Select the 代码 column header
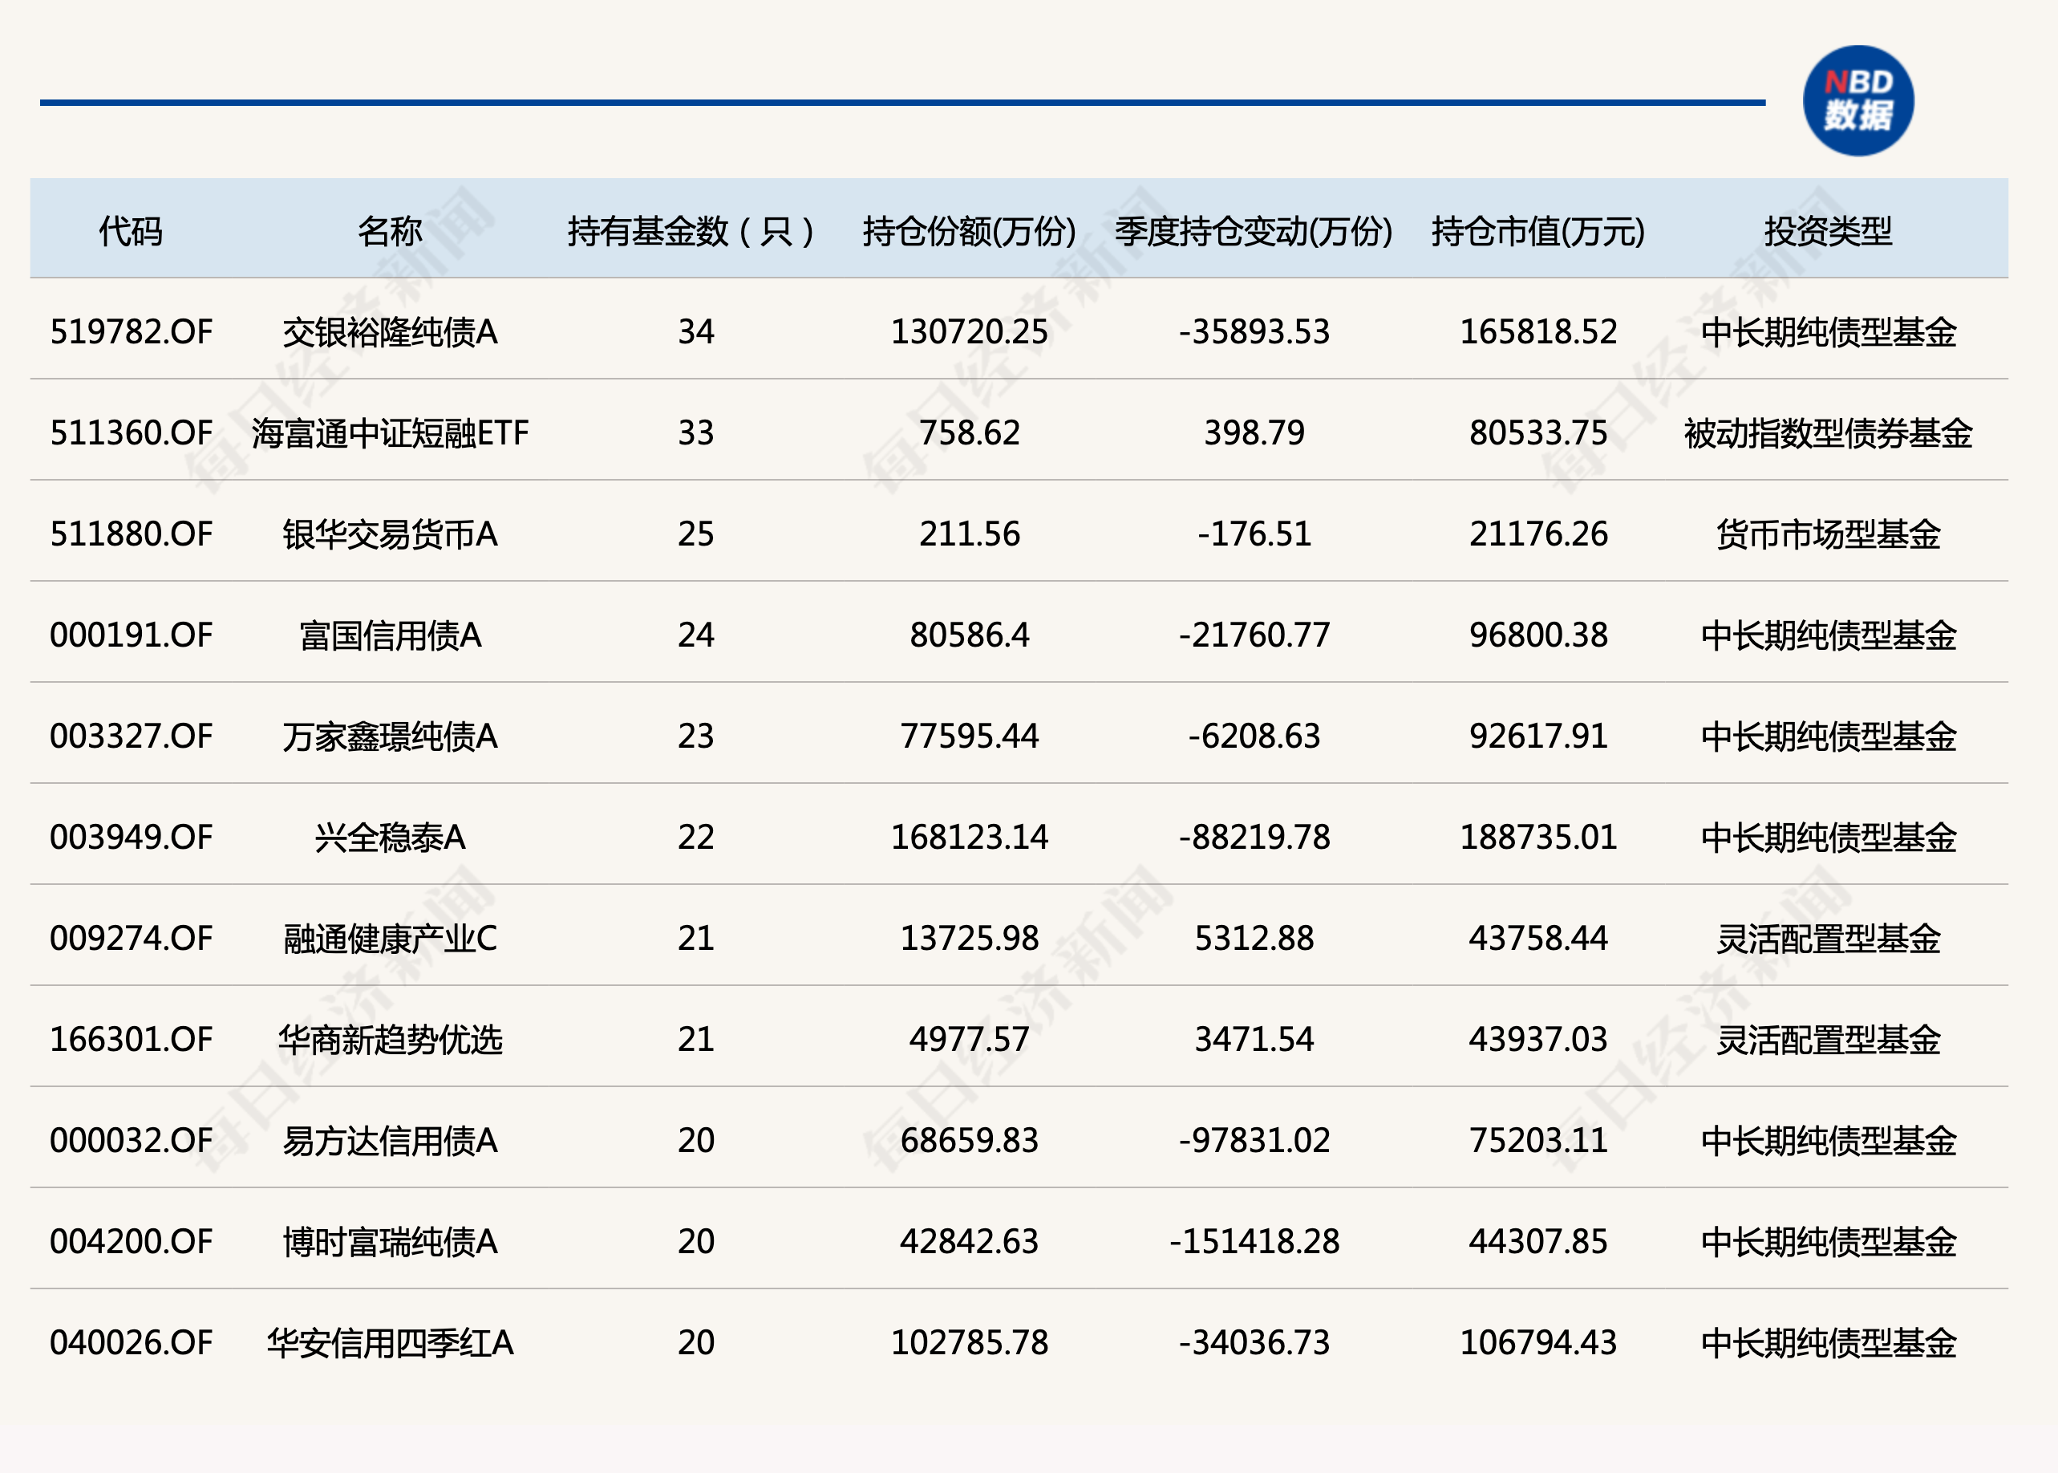Screen dimensions: 2058x1473 click(x=131, y=231)
